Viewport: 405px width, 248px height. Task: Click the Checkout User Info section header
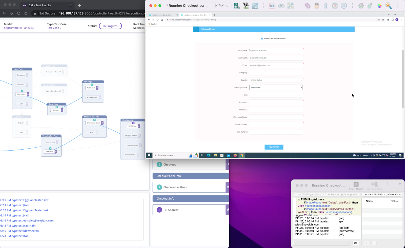click(191, 176)
